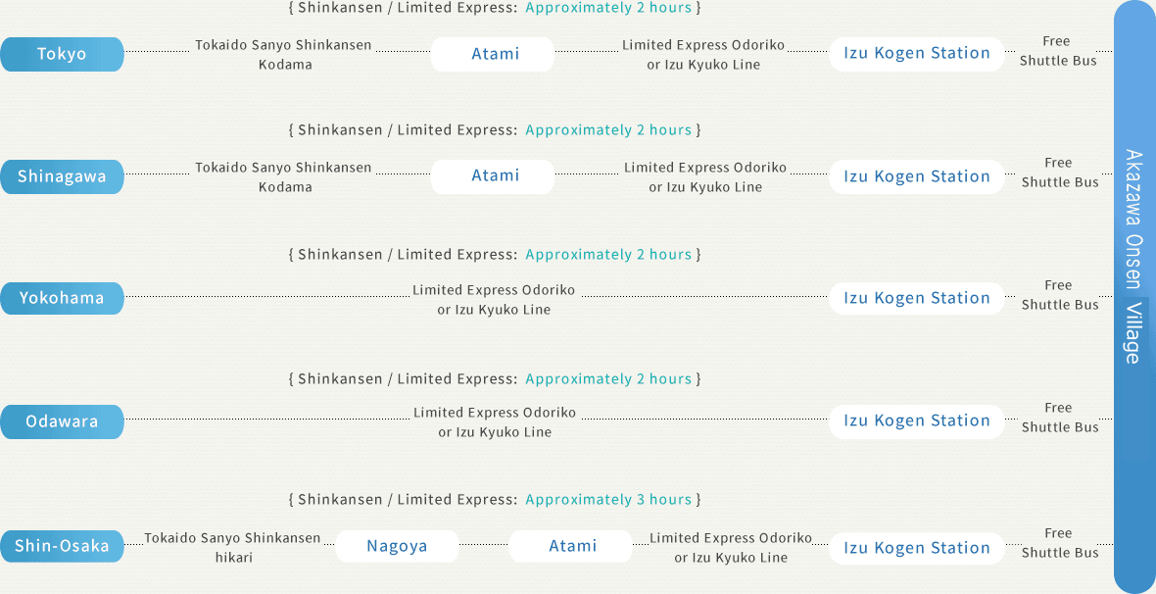
Task: Click Limited Express Odoriko label on Yokohama route
Action: pos(494,300)
